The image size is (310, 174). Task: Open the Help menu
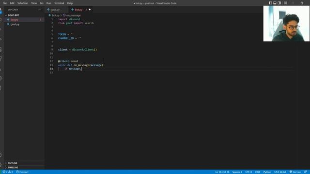pyautogui.click(x=70, y=3)
